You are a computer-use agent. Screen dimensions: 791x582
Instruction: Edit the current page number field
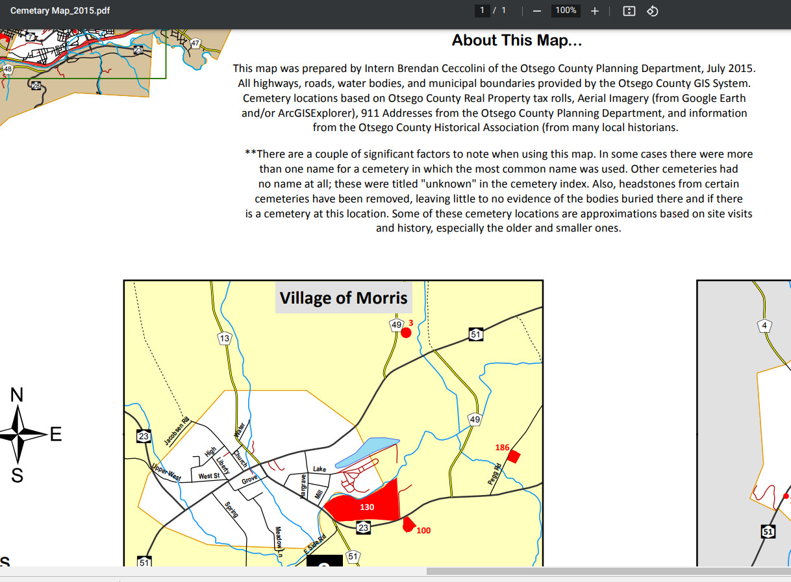coord(482,10)
